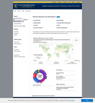Open the Home menu item
Viewport: 95px width, 103px height.
pyautogui.click(x=15, y=11)
